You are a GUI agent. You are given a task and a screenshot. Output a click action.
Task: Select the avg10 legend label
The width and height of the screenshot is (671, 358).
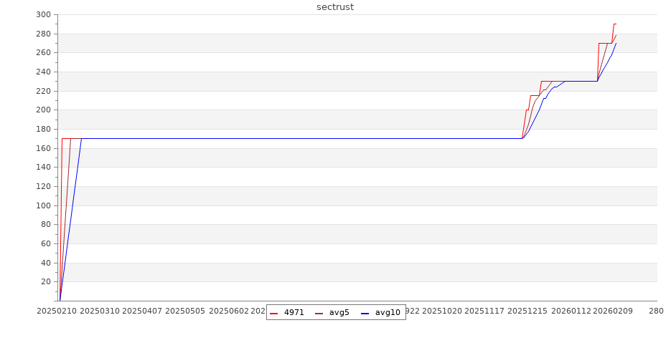click(388, 313)
